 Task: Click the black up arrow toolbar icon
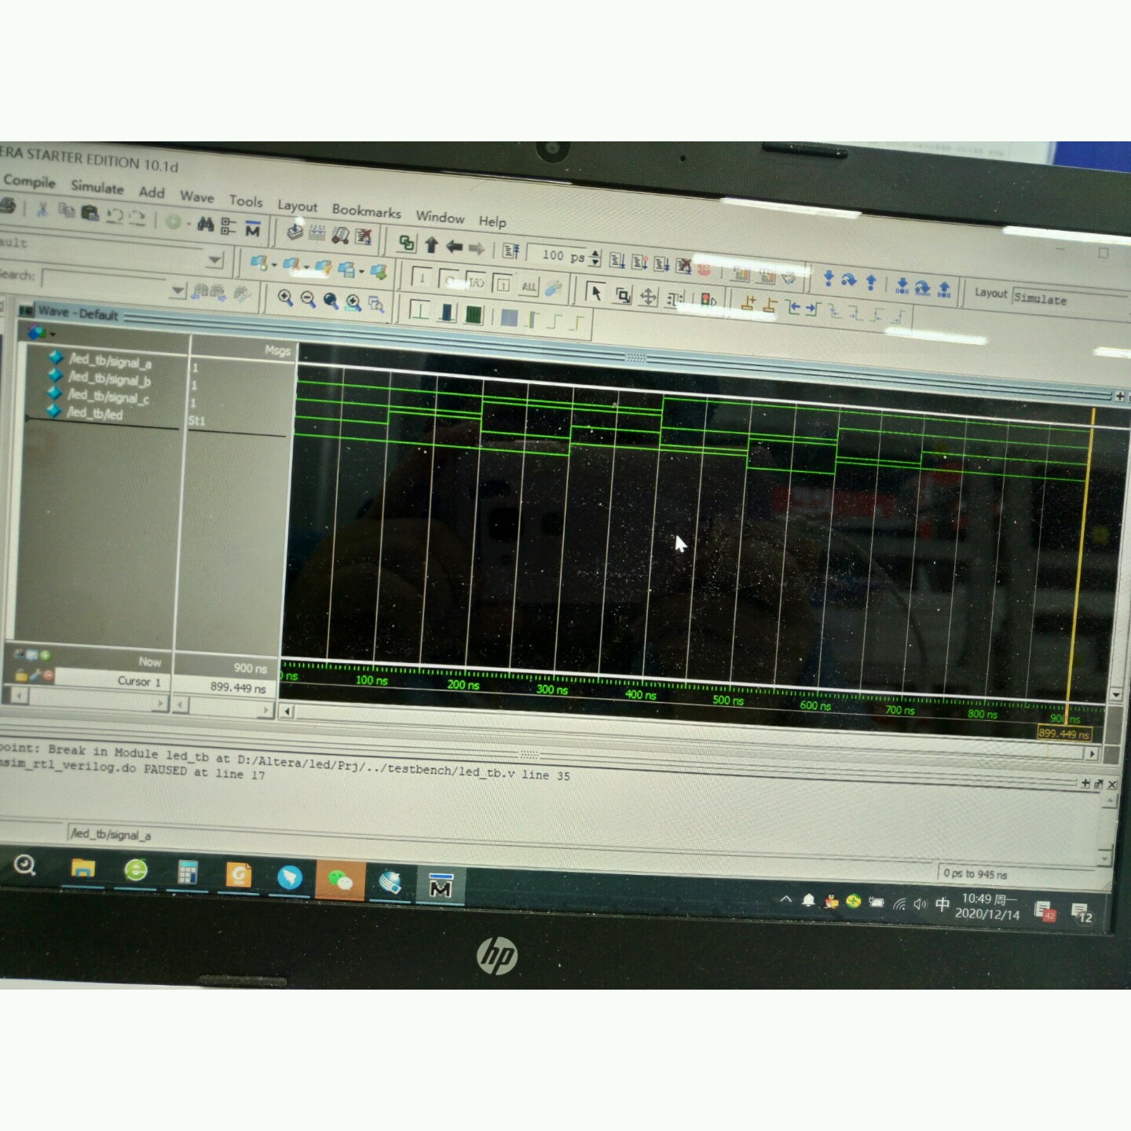431,245
